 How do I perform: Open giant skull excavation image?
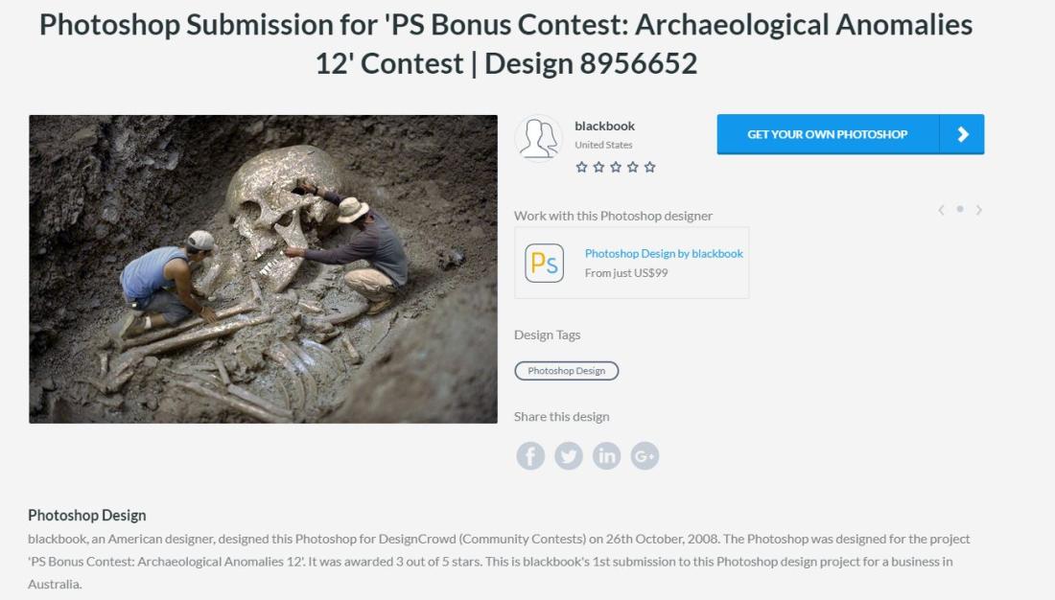pyautogui.click(x=263, y=269)
